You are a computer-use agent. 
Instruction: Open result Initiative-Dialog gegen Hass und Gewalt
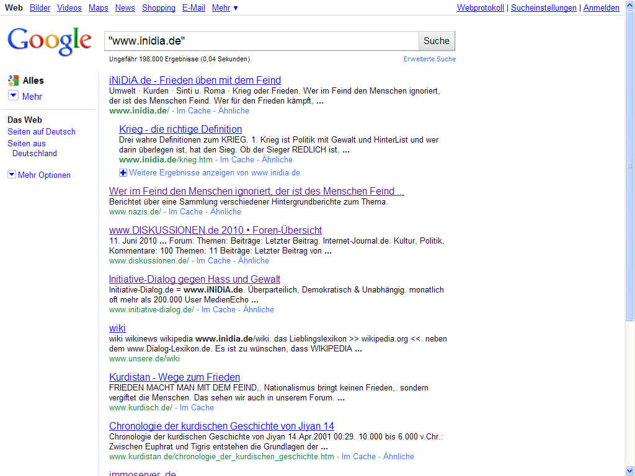pyautogui.click(x=194, y=280)
